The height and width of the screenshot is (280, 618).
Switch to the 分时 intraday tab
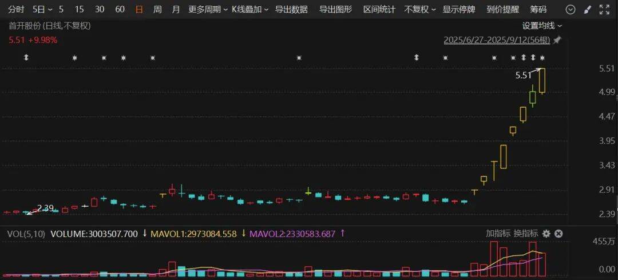click(17, 10)
